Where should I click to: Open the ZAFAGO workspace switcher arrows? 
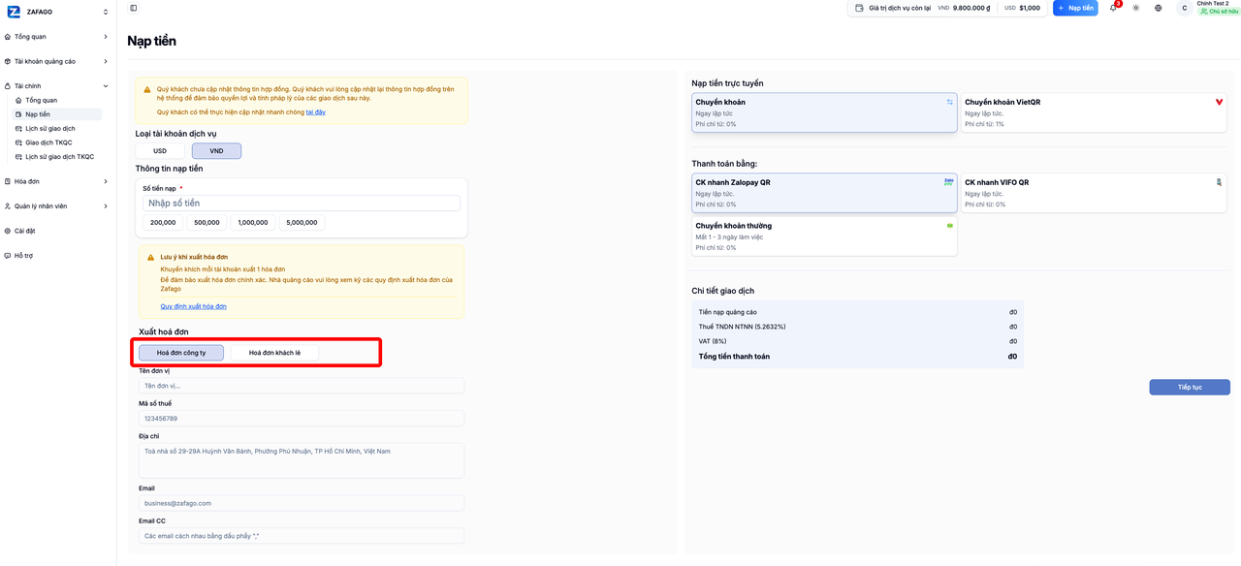pyautogui.click(x=106, y=12)
